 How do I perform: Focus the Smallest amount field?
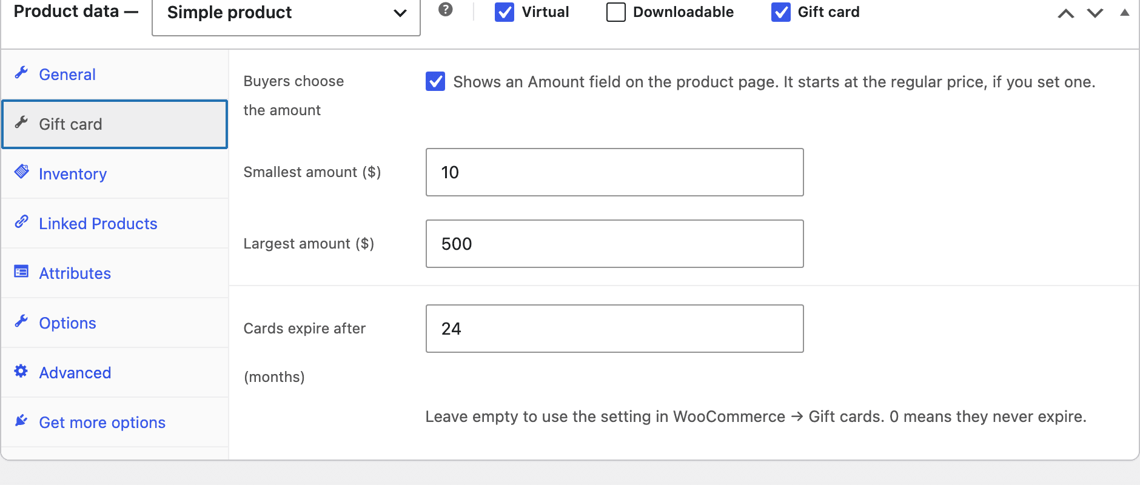point(615,172)
